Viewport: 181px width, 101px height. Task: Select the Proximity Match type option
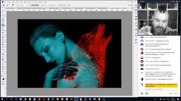click(x=52, y=5)
